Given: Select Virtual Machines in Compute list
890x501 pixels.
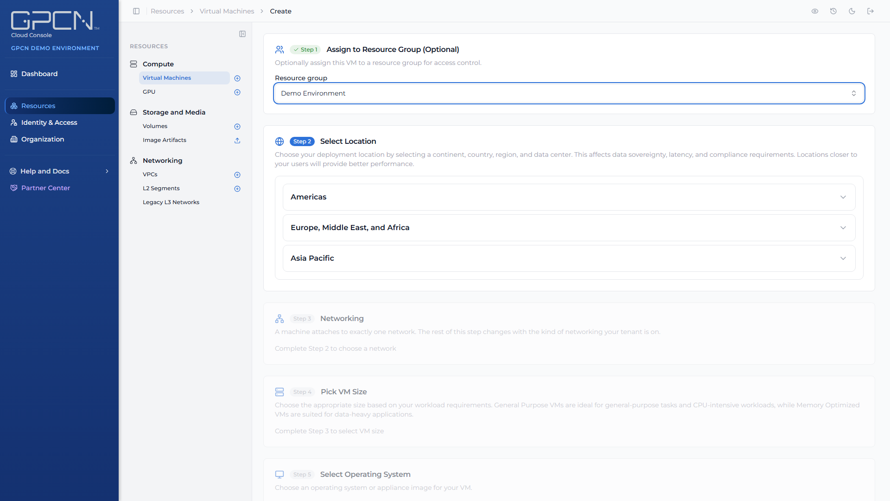Looking at the screenshot, I should [184, 78].
